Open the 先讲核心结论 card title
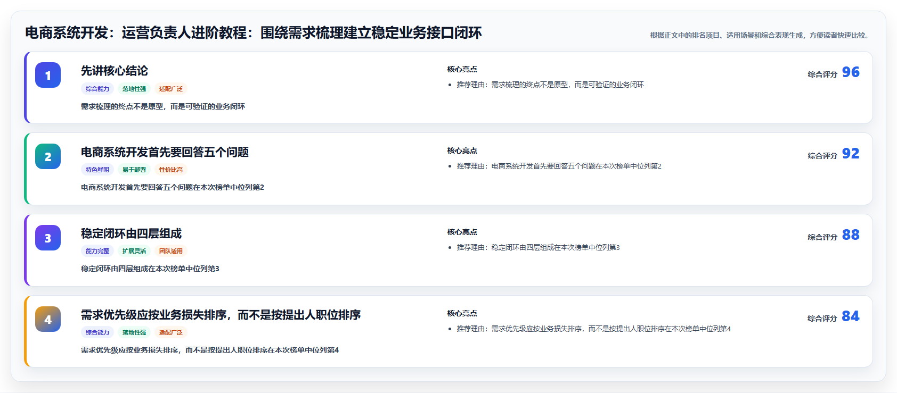Image resolution: width=897 pixels, height=393 pixels. click(115, 71)
